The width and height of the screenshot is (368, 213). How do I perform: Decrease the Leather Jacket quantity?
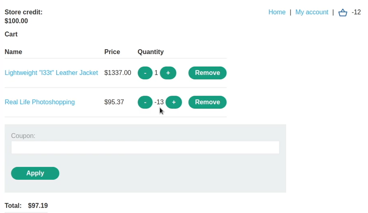tap(145, 73)
